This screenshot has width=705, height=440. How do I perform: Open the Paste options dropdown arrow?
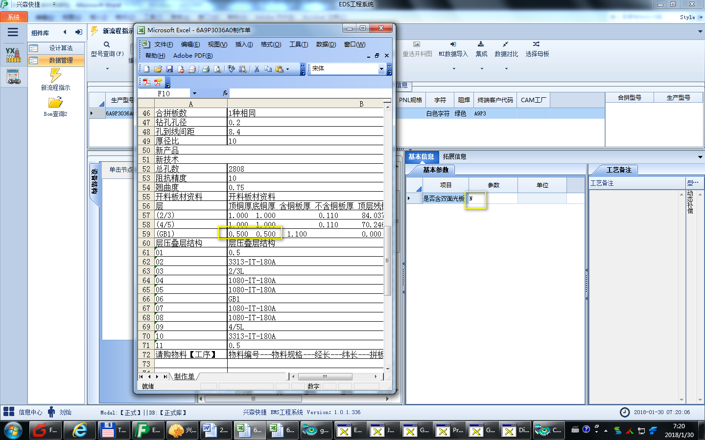288,69
